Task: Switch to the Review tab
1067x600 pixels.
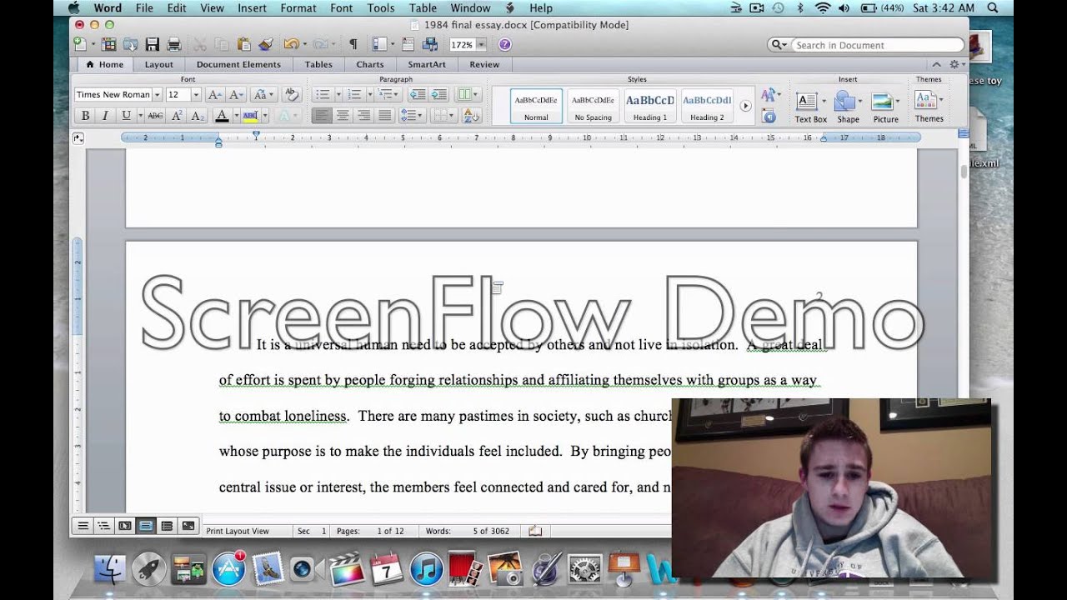Action: click(484, 64)
